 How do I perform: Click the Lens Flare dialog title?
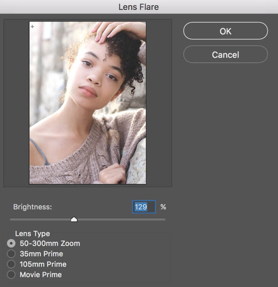click(x=139, y=7)
